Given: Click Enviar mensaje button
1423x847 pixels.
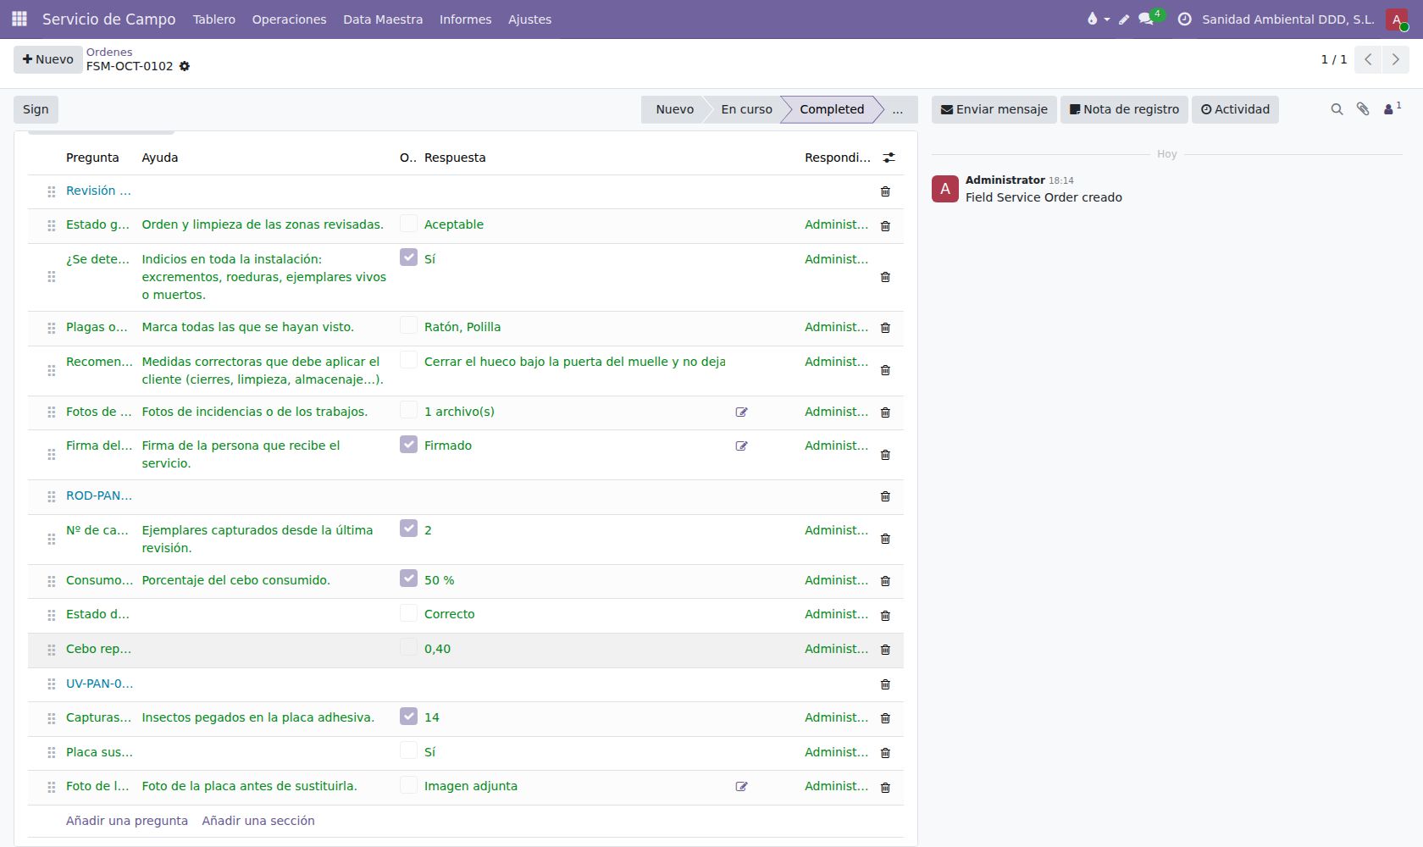Looking at the screenshot, I should coord(994,109).
